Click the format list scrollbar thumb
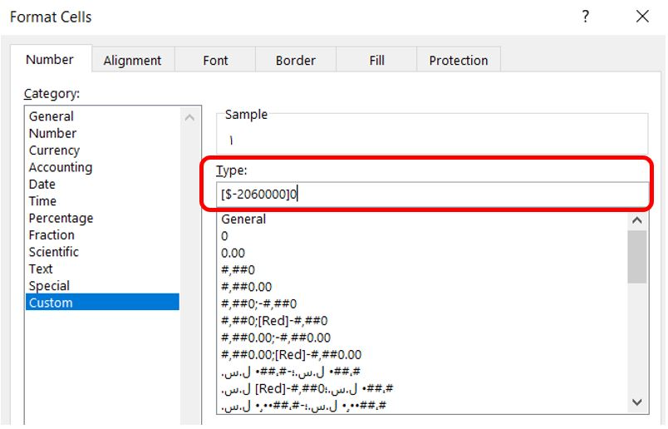The width and height of the screenshot is (668, 429). click(637, 257)
